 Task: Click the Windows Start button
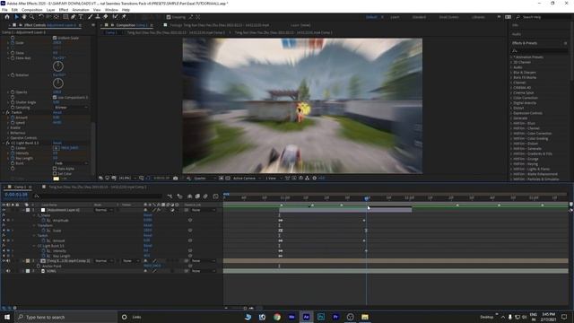tap(7, 317)
